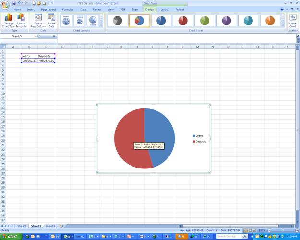Image resolution: width=300 pixels, height=240 pixels.
Task: Apply the orange pie chart style
Action: click(x=270, y=21)
